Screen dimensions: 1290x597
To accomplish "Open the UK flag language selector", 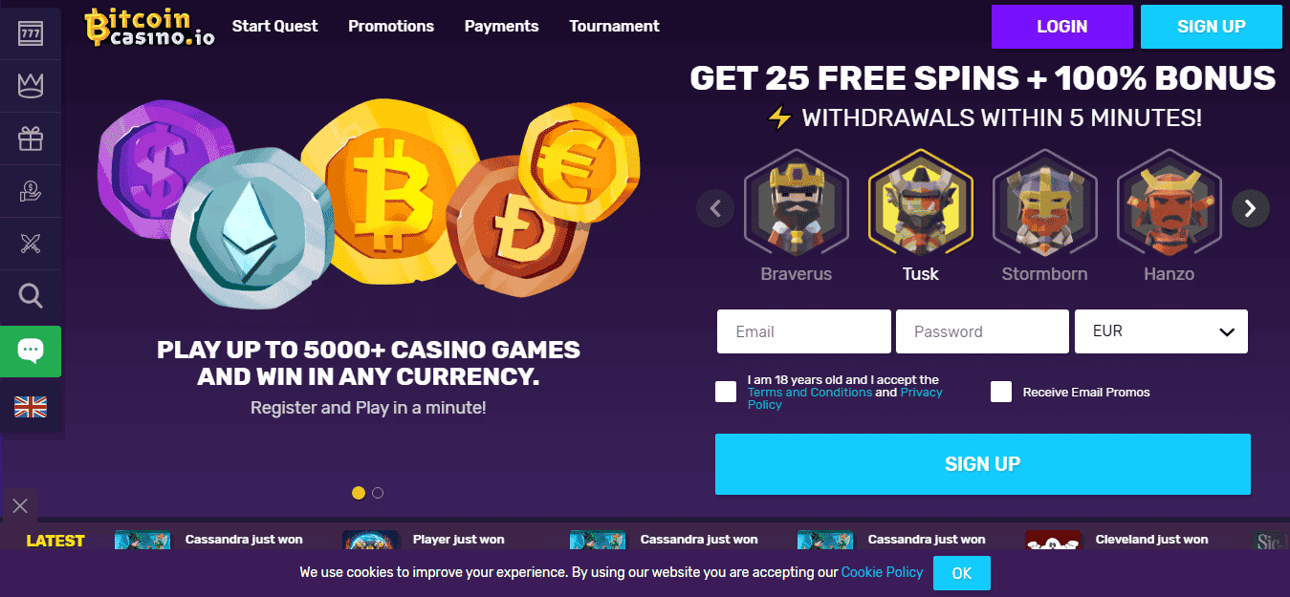I will (x=31, y=407).
